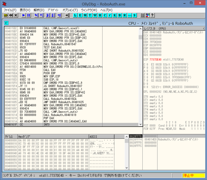Click the Execute till return icon
The image size is (207, 180).
coord(60,15)
